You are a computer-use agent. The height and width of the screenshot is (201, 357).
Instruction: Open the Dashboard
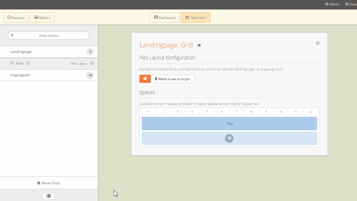(165, 18)
